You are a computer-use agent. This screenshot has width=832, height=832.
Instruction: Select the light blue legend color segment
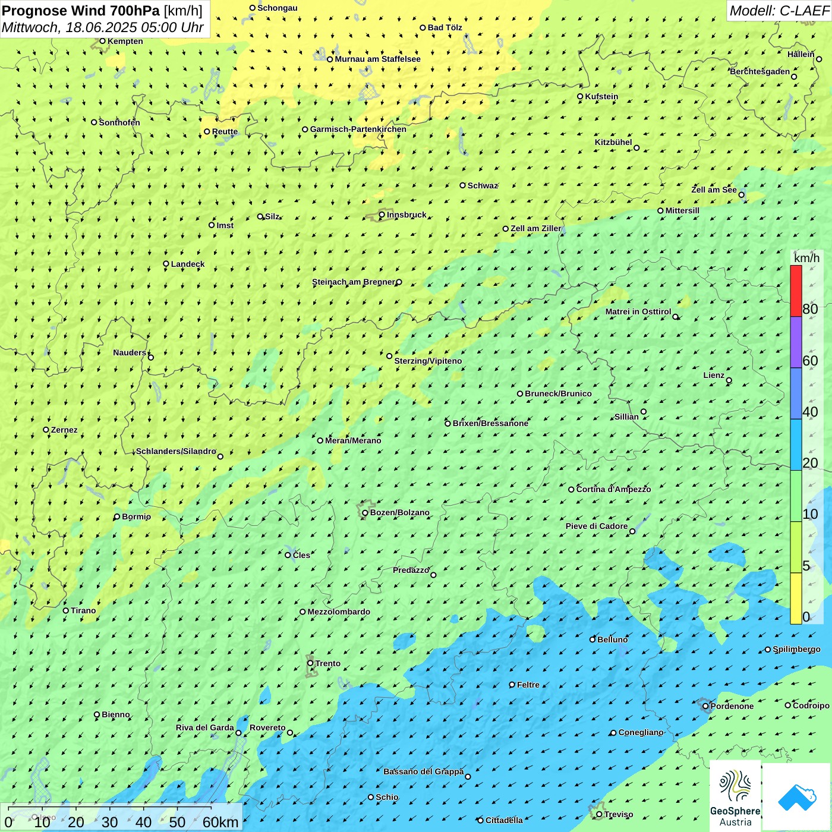click(x=796, y=445)
